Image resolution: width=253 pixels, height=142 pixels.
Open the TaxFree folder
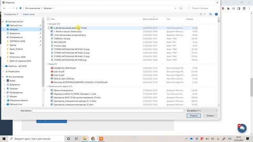coord(13,45)
